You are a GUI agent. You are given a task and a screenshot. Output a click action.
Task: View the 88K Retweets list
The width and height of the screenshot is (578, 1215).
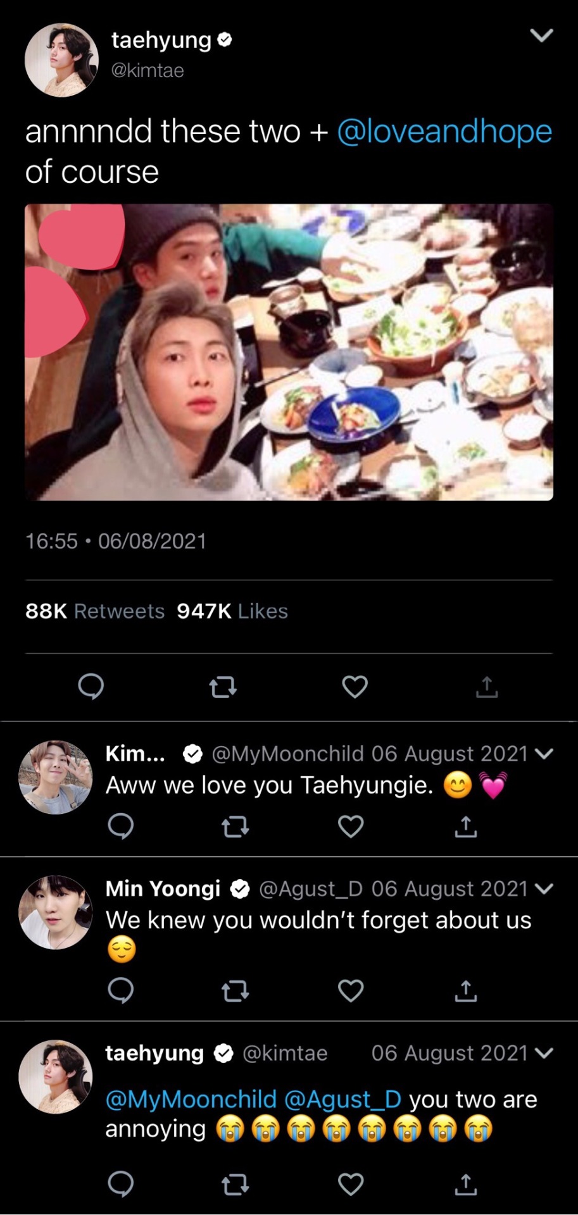point(95,611)
